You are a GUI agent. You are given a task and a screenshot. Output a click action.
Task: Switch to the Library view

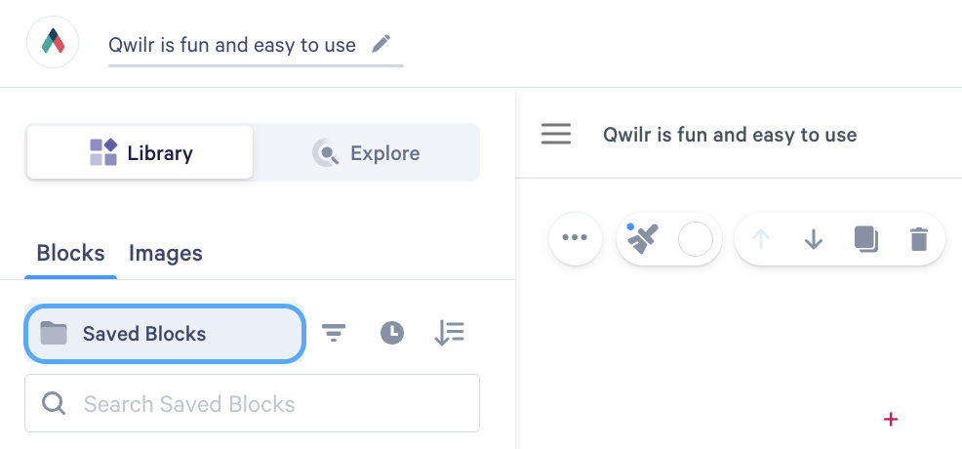pyautogui.click(x=140, y=152)
